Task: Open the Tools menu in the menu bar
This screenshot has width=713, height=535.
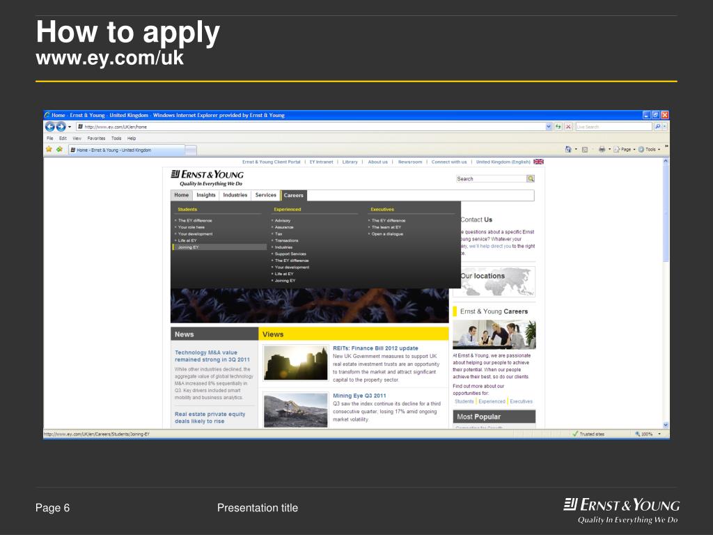Action: pyautogui.click(x=116, y=139)
